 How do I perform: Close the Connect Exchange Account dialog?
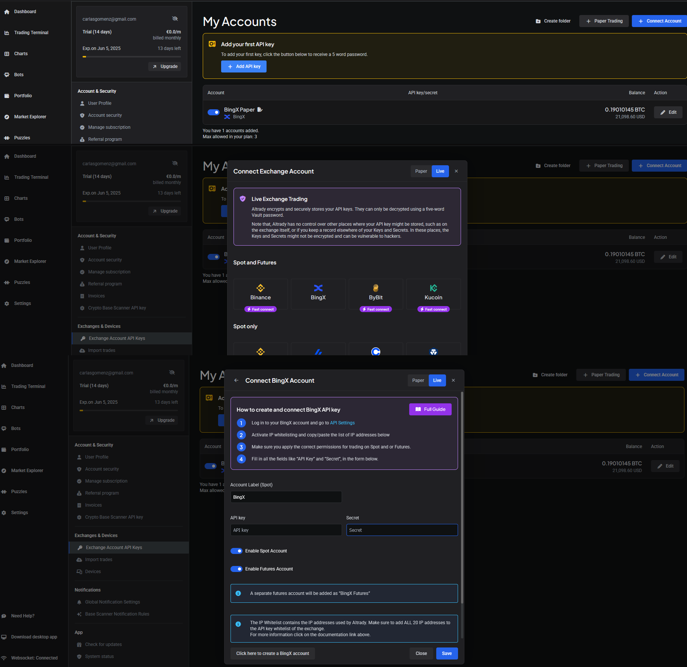tap(456, 171)
